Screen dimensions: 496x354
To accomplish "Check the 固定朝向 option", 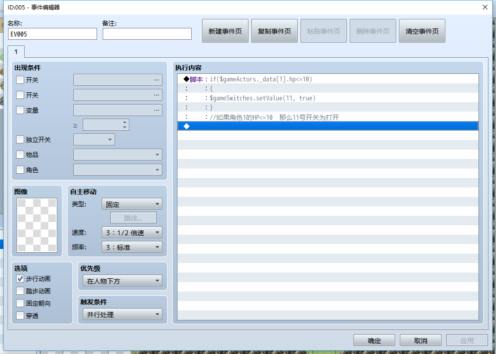I will pyautogui.click(x=20, y=303).
